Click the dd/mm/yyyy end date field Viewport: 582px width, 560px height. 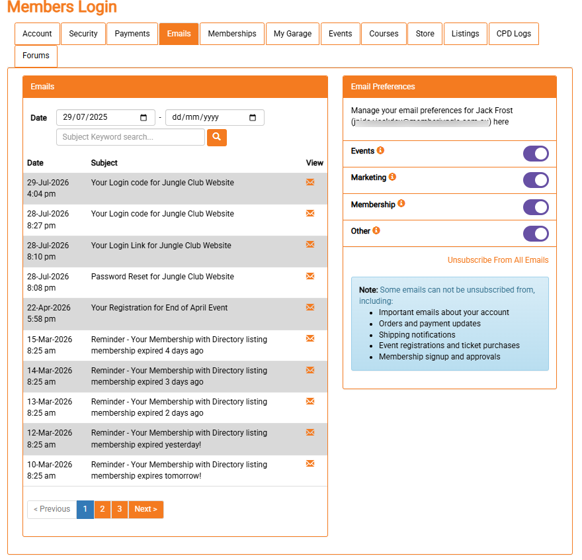[x=215, y=117]
